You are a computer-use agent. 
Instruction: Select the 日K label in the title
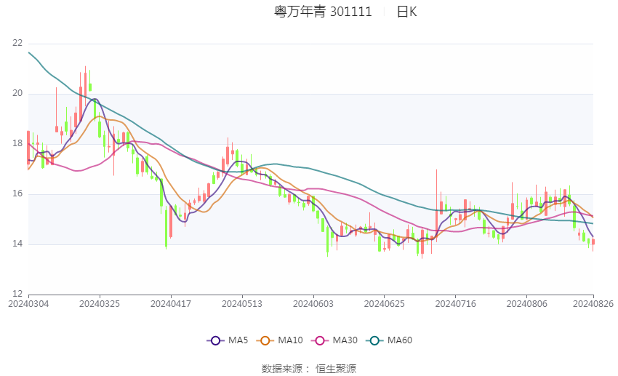click(406, 12)
